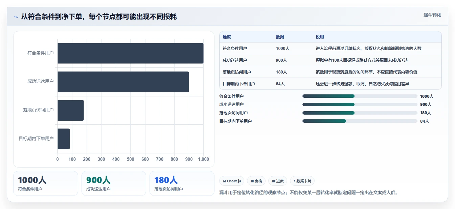This screenshot has width=455, height=209.
Task: Click the 600 tick on the x-axis
Action: tap(145, 159)
